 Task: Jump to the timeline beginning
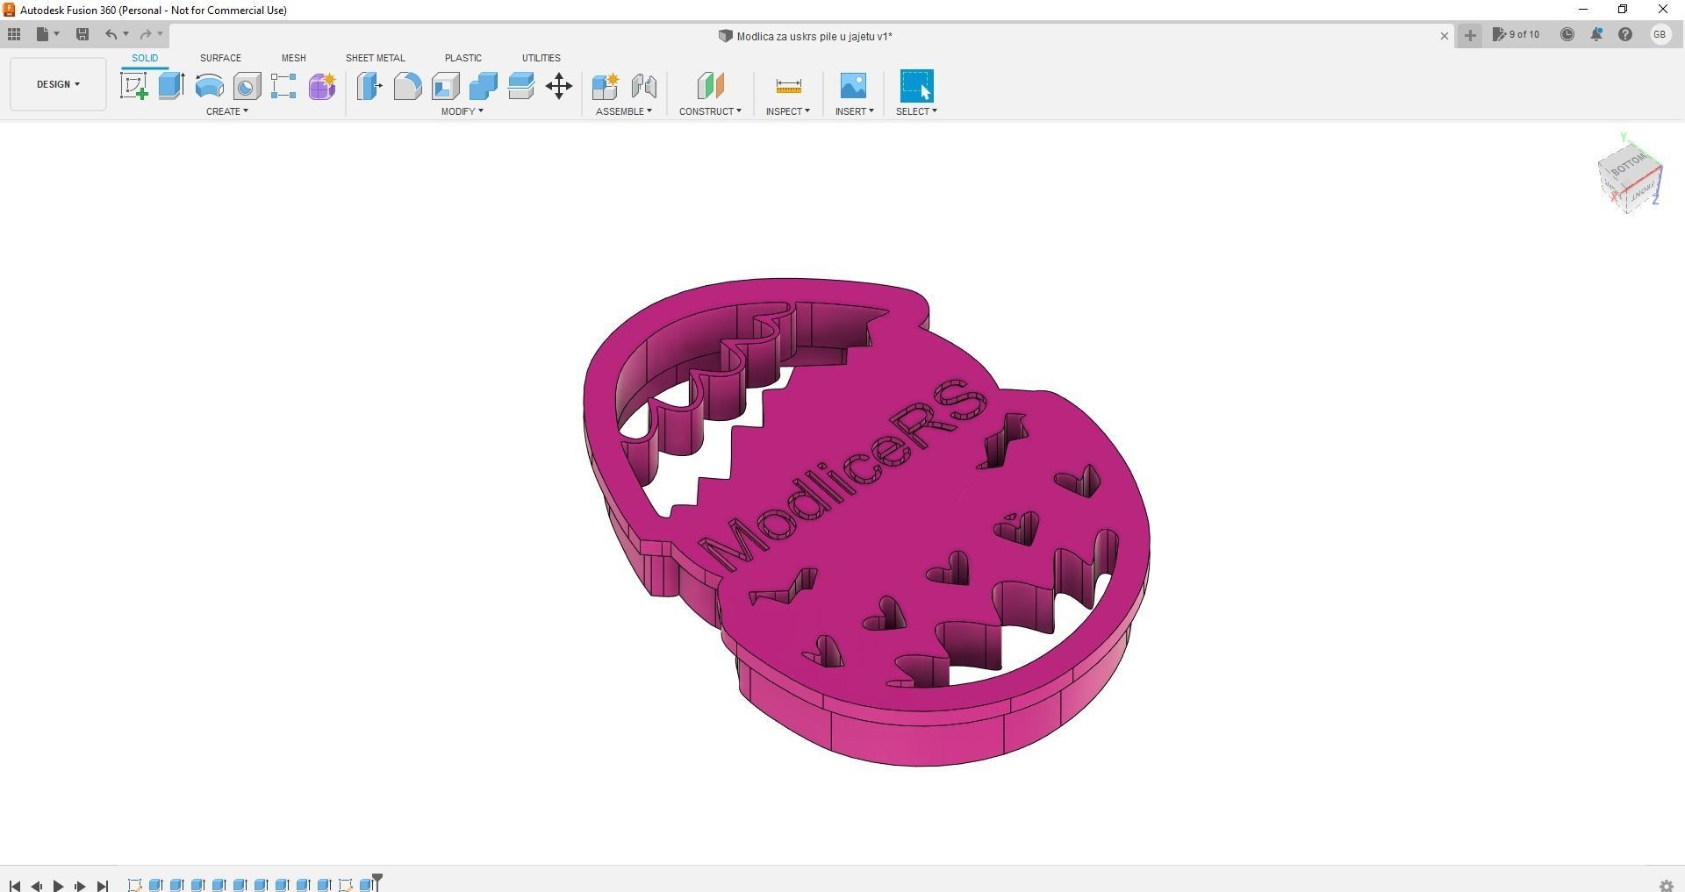pos(15,886)
